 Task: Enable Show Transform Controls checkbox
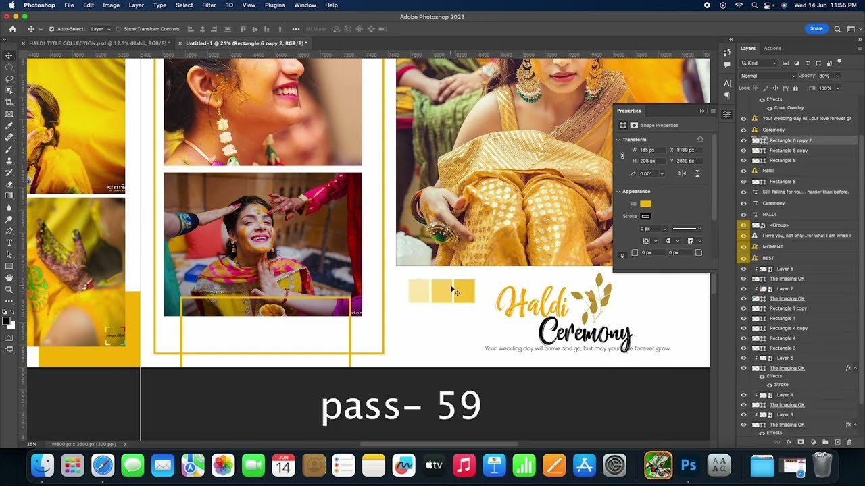118,29
